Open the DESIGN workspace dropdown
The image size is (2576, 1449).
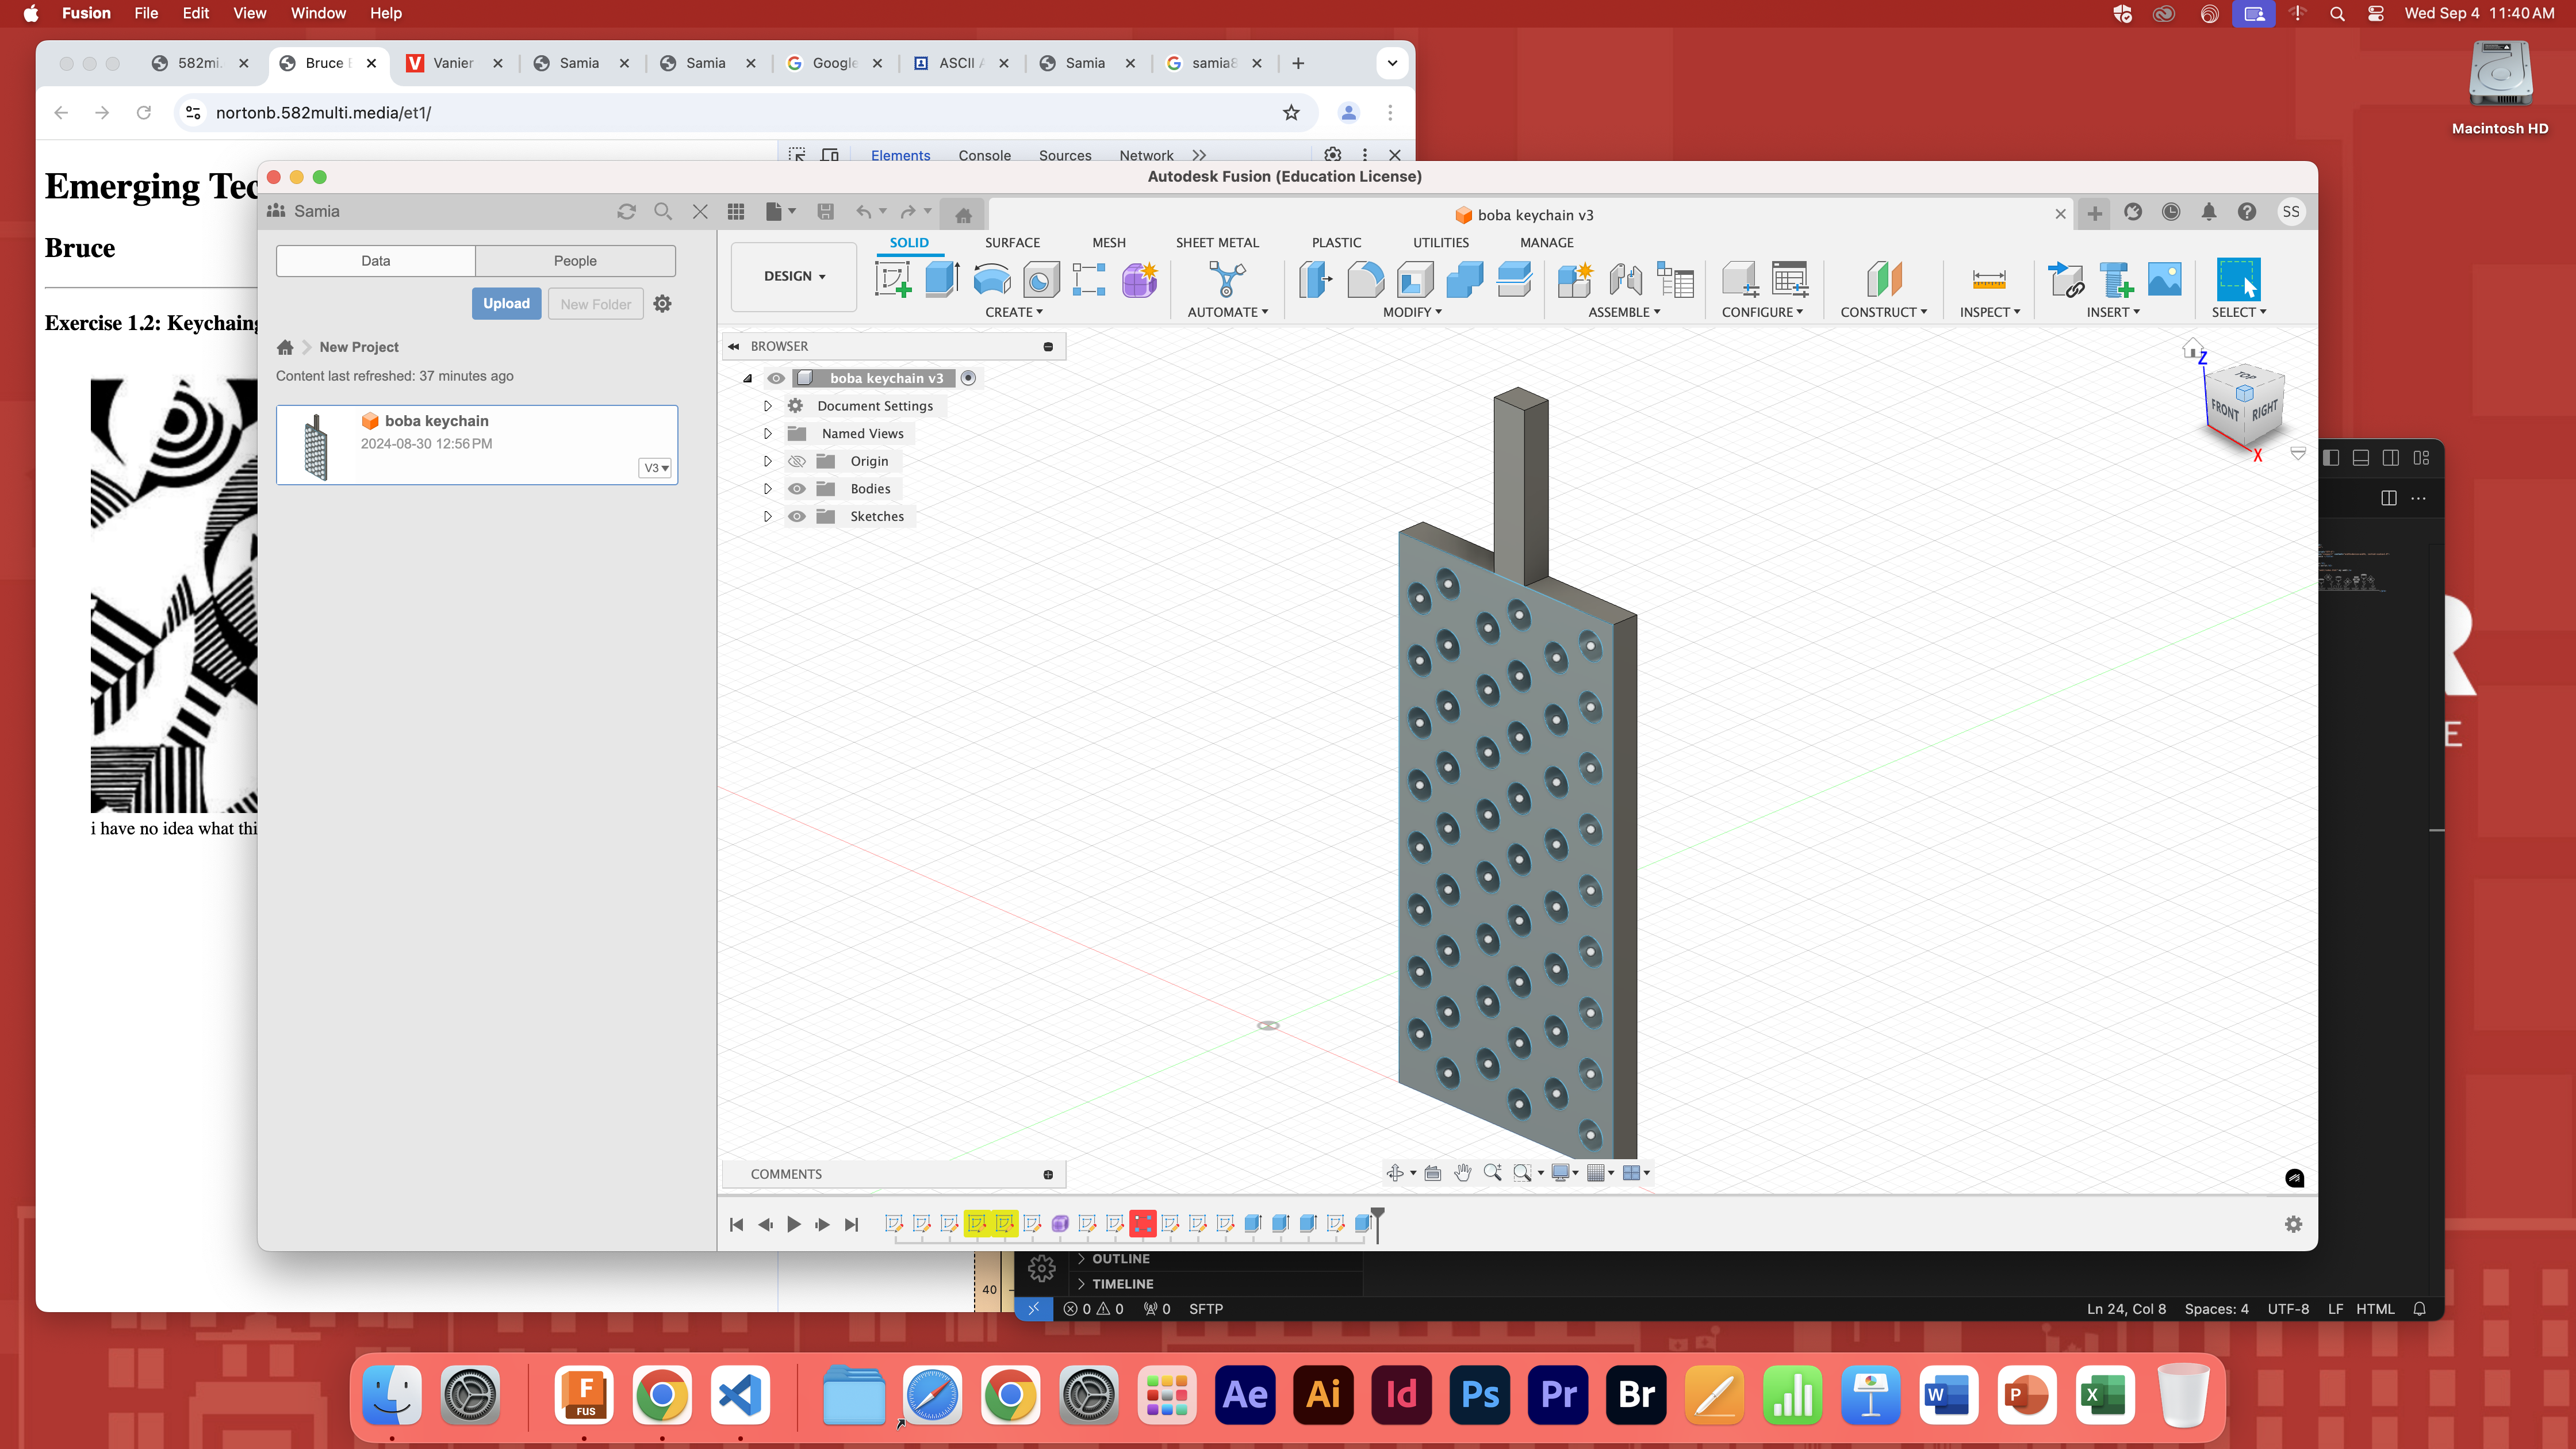click(x=794, y=276)
